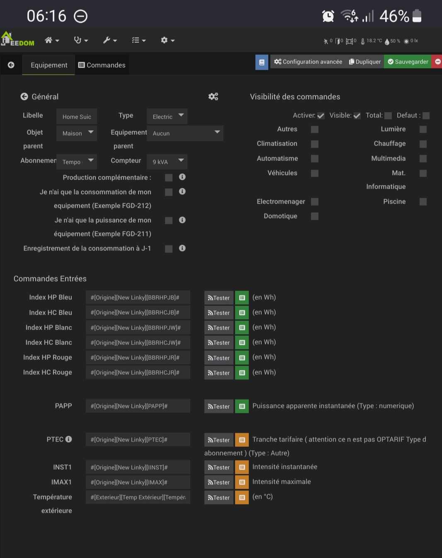442x558 pixels.
Task: Open the home menu in navbar
Action: click(52, 40)
